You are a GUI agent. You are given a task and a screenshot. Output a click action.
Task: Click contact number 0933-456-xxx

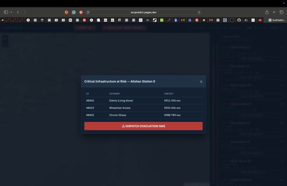point(172,108)
